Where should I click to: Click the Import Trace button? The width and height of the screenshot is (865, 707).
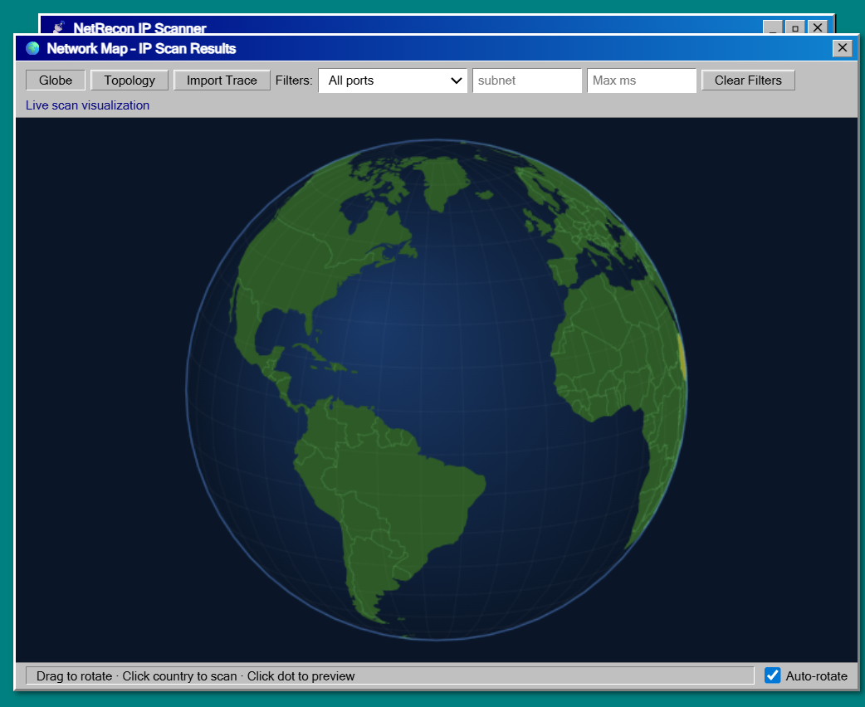222,80
